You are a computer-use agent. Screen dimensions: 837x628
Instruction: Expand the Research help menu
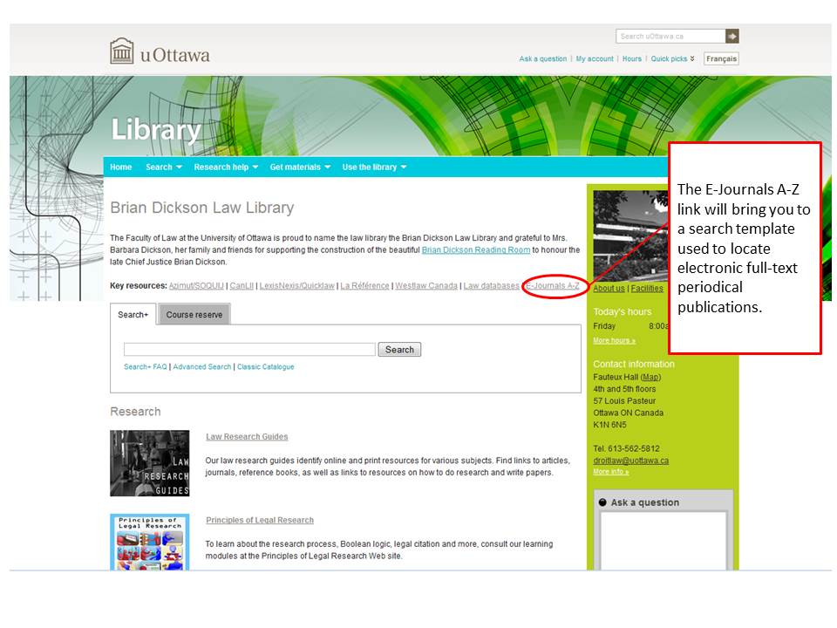point(226,167)
